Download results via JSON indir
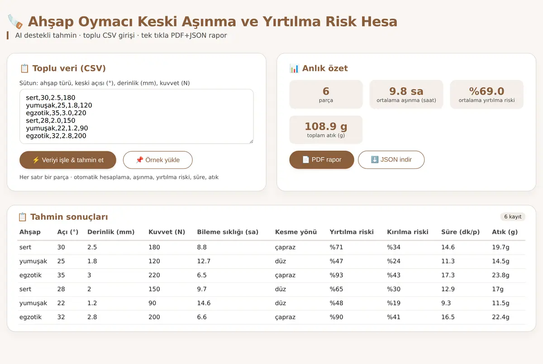Viewport: 543px width, 364px height. click(x=391, y=159)
